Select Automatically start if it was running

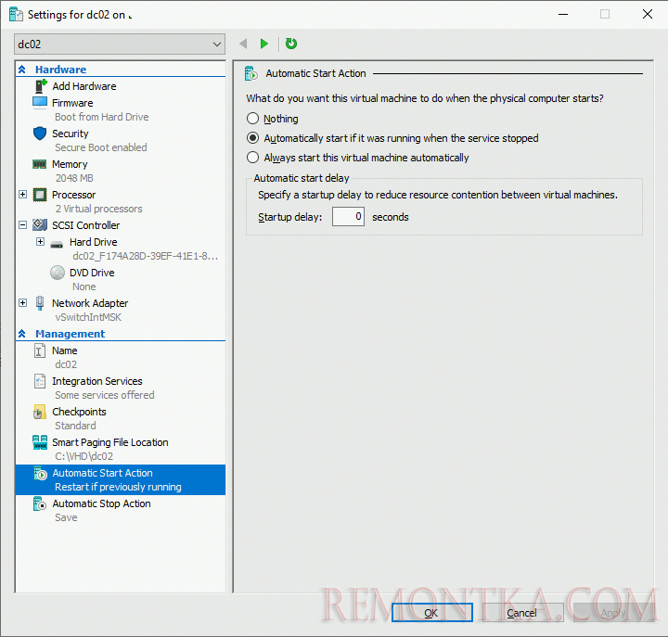point(252,138)
